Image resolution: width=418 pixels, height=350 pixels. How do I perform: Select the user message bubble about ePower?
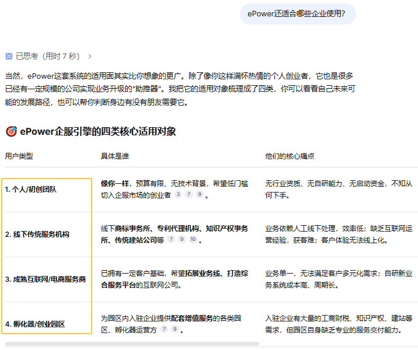pyautogui.click(x=297, y=13)
